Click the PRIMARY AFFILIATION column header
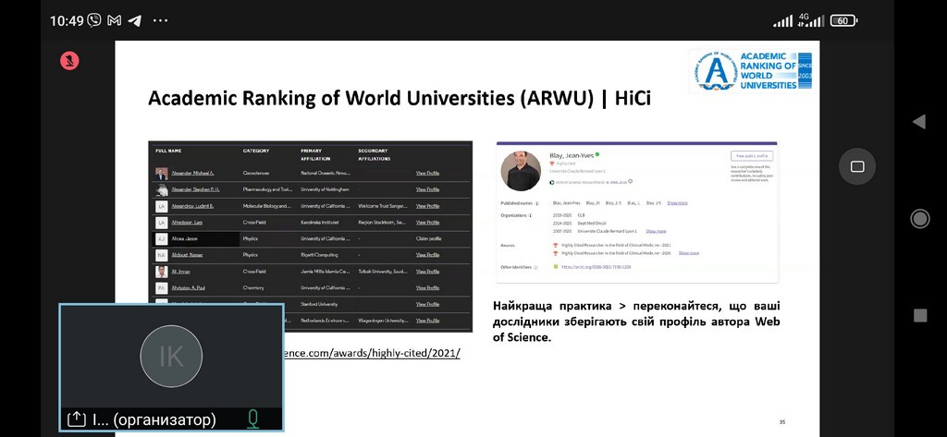 point(316,154)
